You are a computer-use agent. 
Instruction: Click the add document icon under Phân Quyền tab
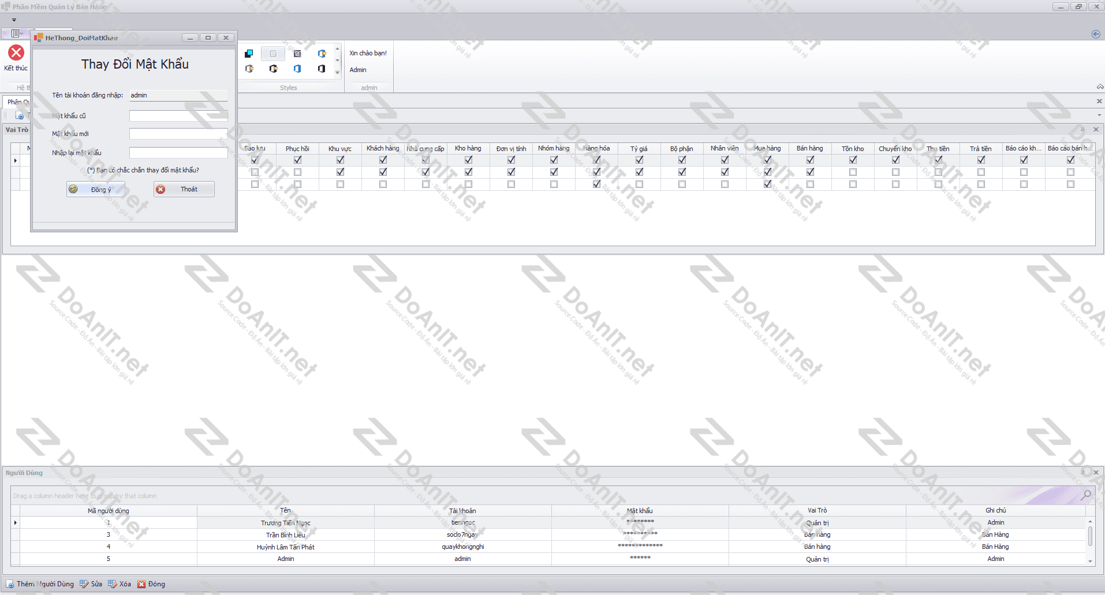[x=20, y=115]
